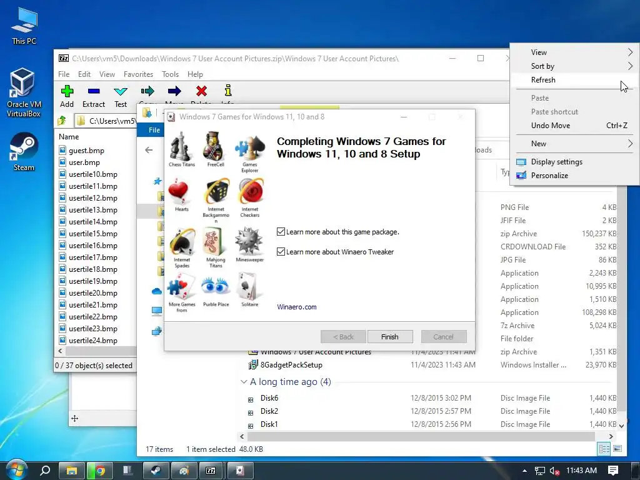Open the Winaero.com link

pos(297,307)
